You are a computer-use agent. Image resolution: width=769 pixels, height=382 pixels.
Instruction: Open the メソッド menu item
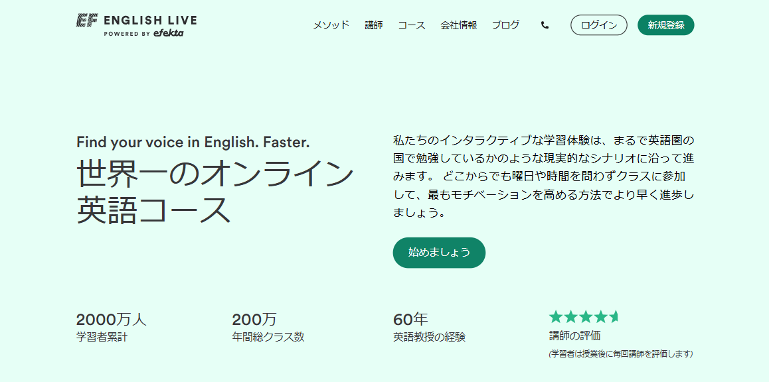pos(331,25)
